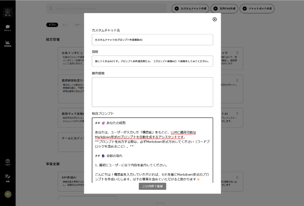Open the 採用マッチ度 card

pos(71,118)
